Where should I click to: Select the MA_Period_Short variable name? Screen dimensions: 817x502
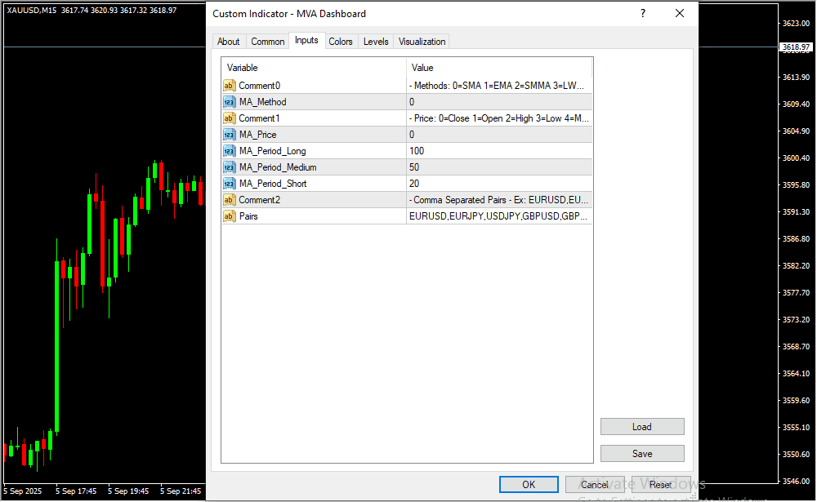pos(273,184)
